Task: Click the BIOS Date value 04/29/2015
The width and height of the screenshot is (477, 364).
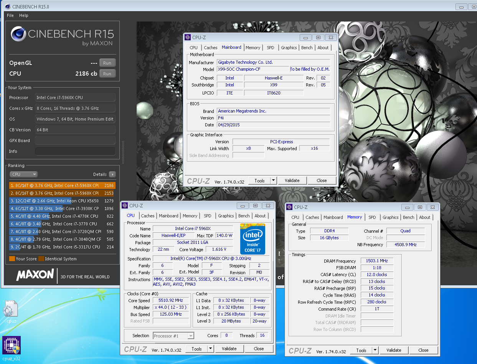Action: tap(273, 125)
